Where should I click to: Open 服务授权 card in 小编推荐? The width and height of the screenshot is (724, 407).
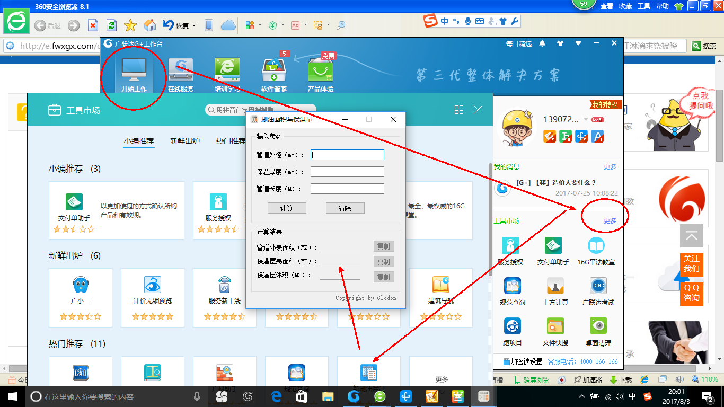click(218, 210)
